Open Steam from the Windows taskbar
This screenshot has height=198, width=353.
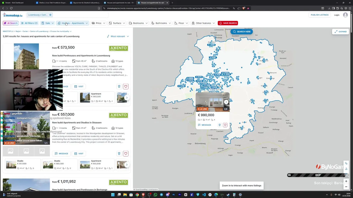click(228, 195)
